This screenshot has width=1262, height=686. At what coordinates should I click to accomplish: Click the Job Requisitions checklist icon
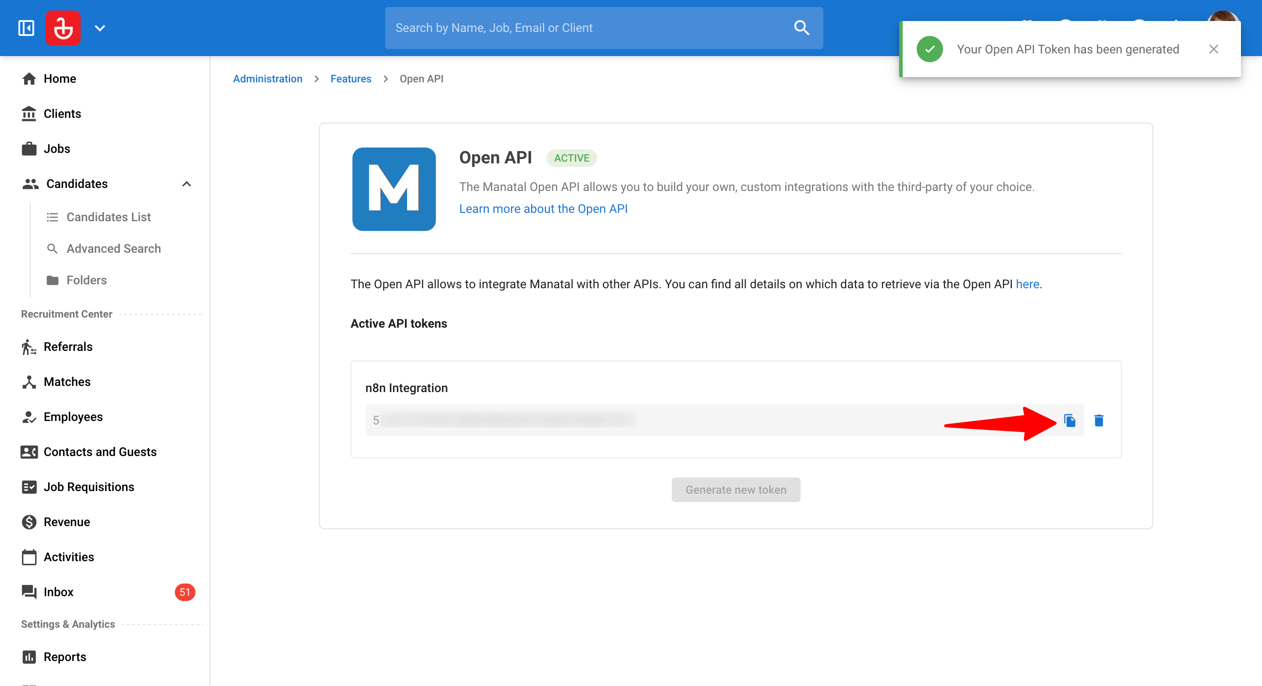(x=29, y=487)
